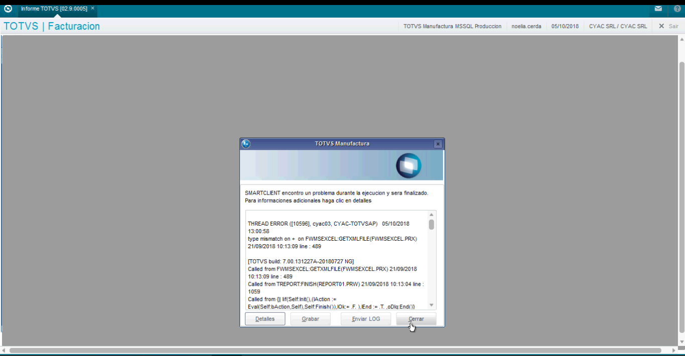Click horizontal scrollbar right arrow

pyautogui.click(x=674, y=350)
